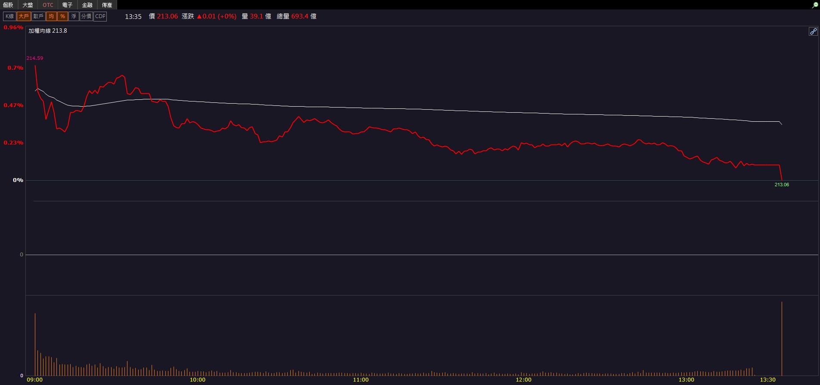Toggle the 均 average line
This screenshot has width=820, height=385.
51,16
